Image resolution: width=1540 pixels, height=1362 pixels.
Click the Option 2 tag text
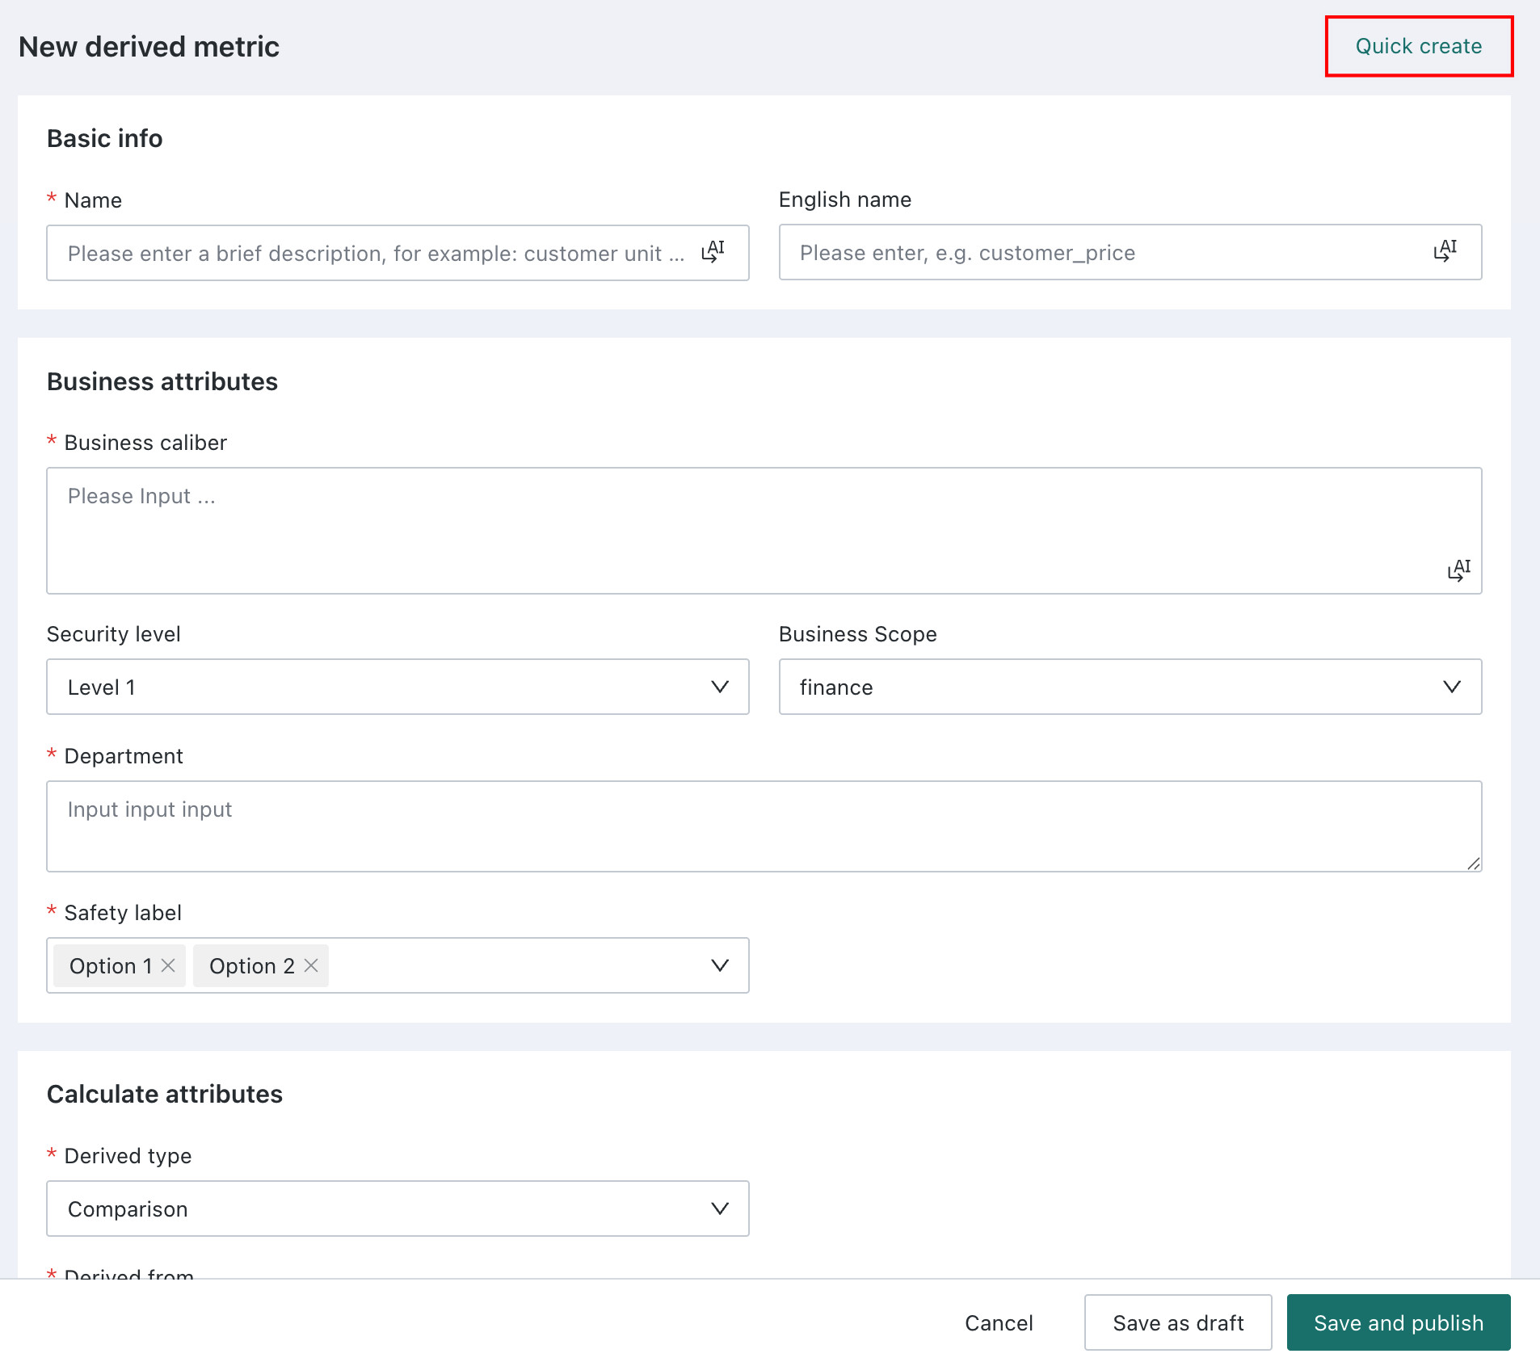pyautogui.click(x=251, y=965)
